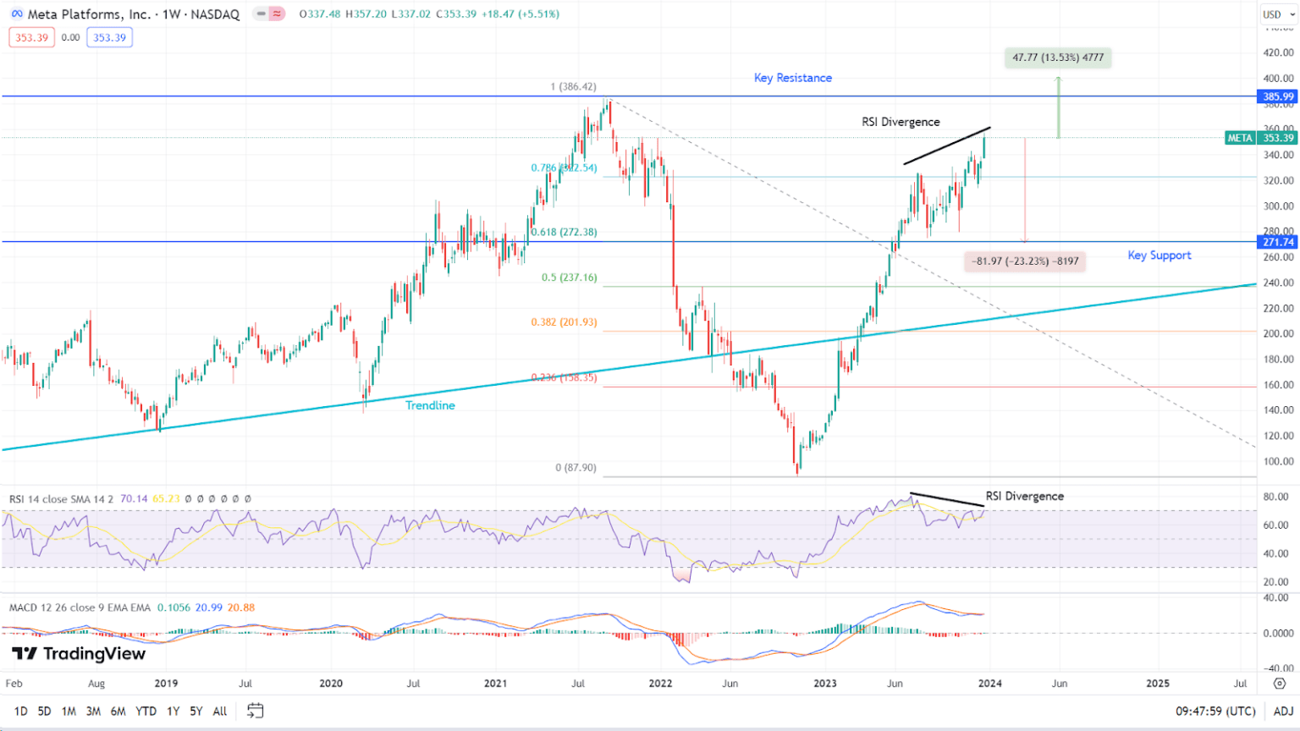
Task: Click the Meta logo icon beside the symbol name
Action: point(17,14)
